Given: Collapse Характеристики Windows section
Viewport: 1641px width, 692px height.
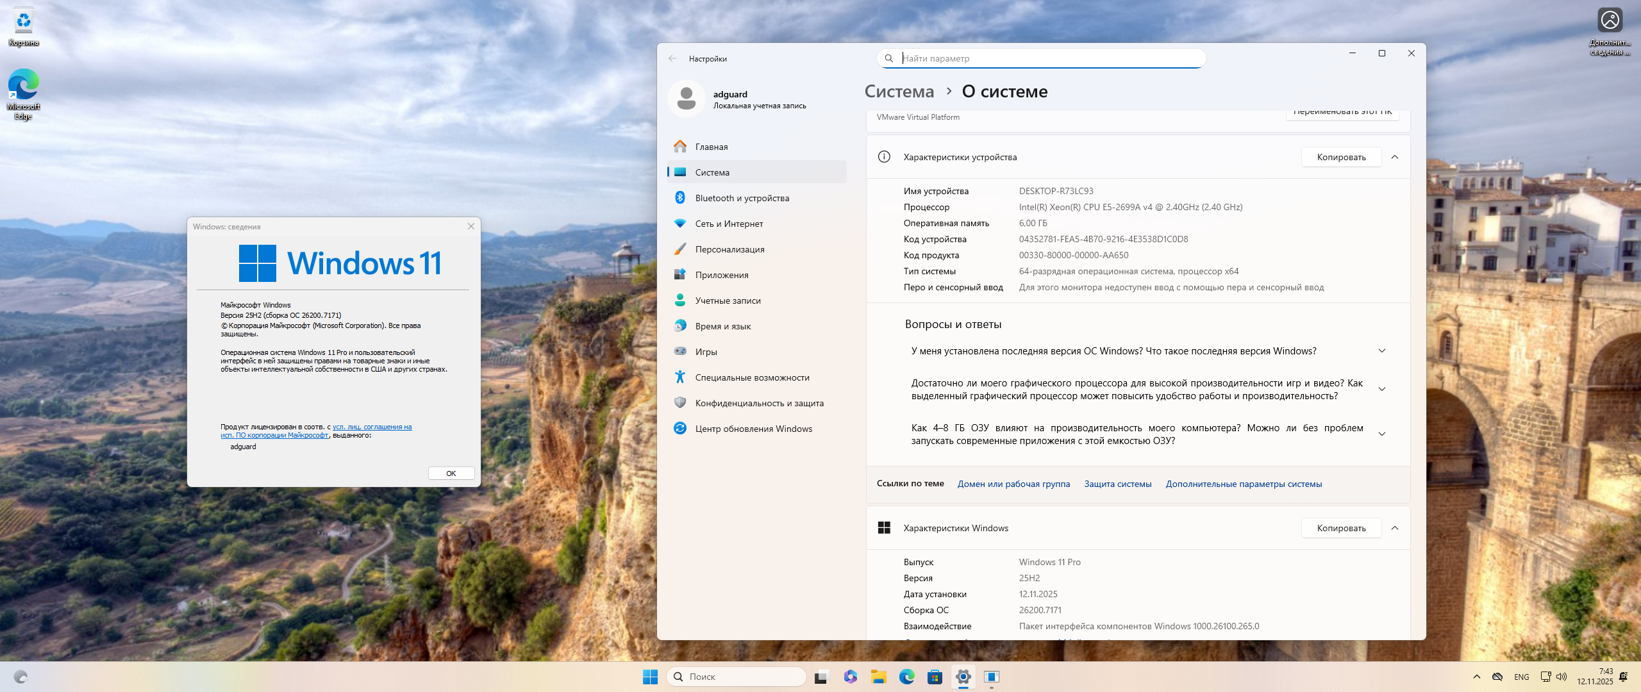Looking at the screenshot, I should point(1395,528).
